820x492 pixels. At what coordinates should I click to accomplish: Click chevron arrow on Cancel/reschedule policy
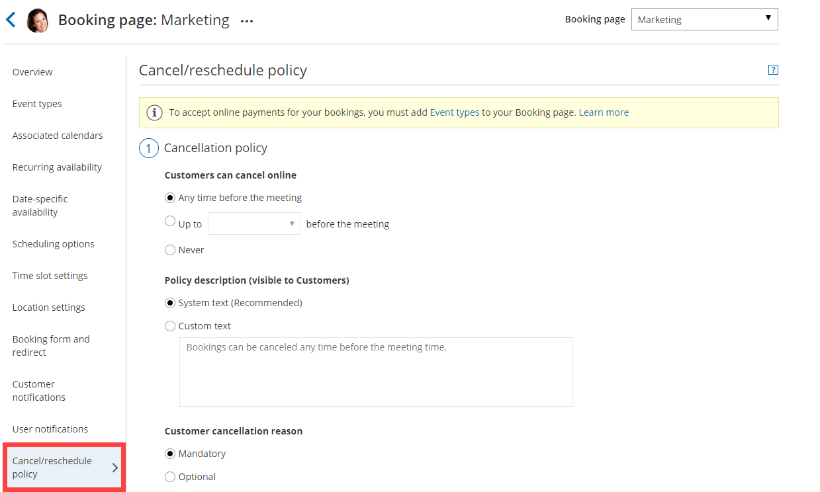pyautogui.click(x=114, y=468)
